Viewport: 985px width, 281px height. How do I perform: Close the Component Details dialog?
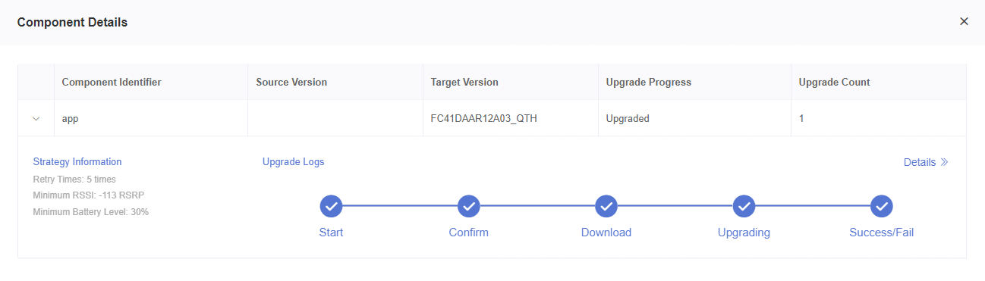964,21
